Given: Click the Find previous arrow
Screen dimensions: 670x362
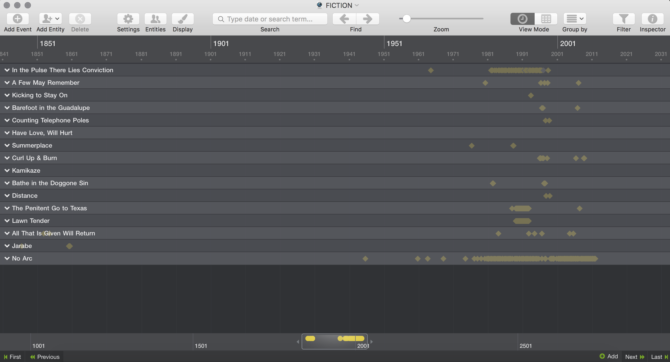Looking at the screenshot, I should (344, 19).
